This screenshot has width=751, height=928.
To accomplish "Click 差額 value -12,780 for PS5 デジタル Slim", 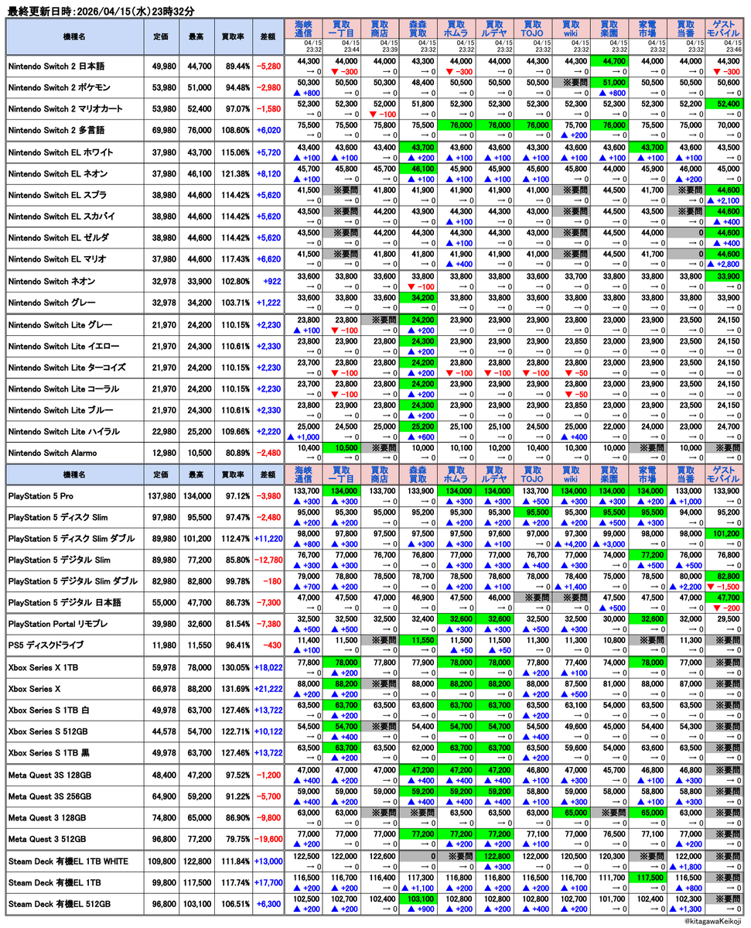I will coord(268,560).
